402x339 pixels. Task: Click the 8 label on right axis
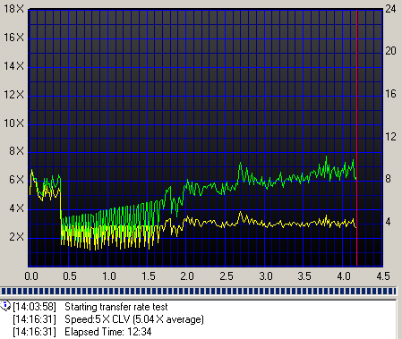pyautogui.click(x=388, y=179)
